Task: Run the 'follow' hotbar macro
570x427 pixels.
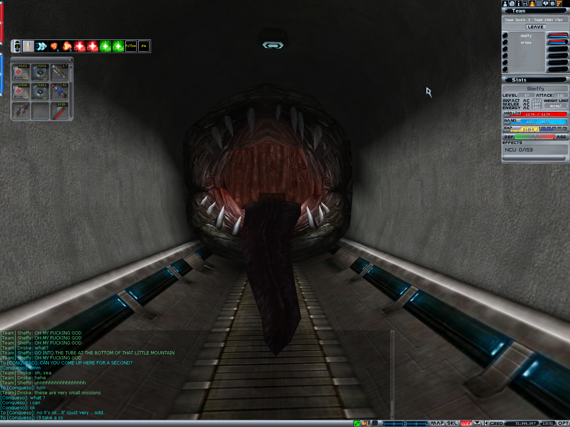Action: (x=131, y=46)
